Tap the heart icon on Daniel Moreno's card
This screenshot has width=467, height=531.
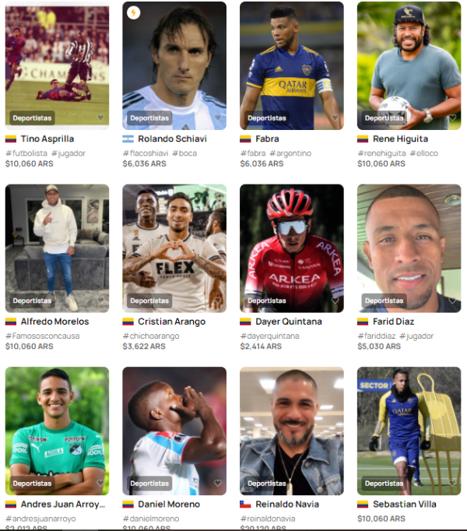click(x=218, y=483)
